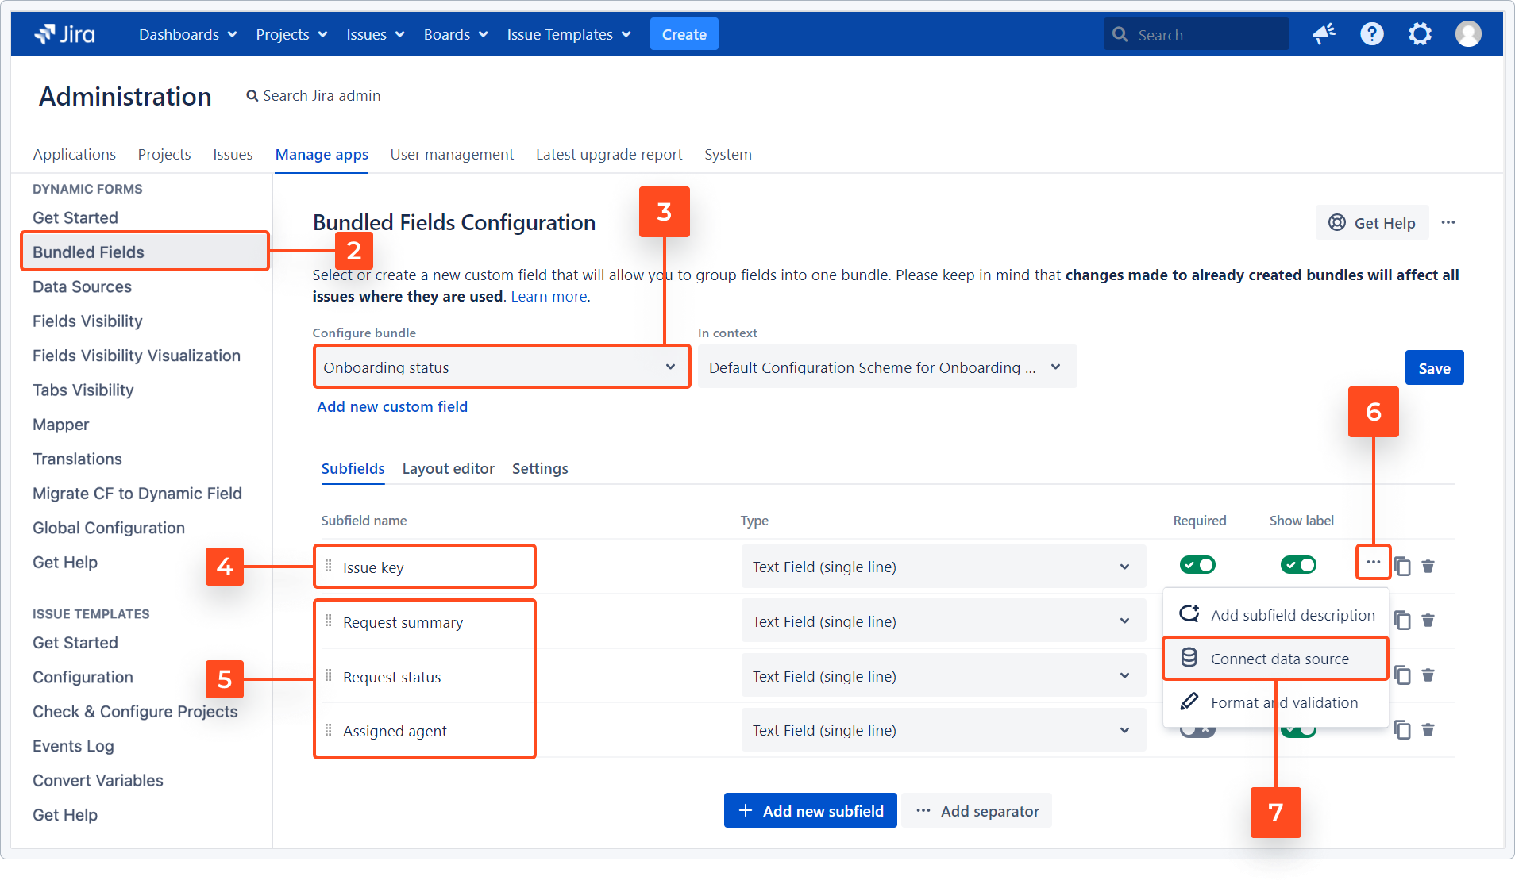Click the Add new subfield button
This screenshot has height=888, width=1515.
pyautogui.click(x=810, y=810)
